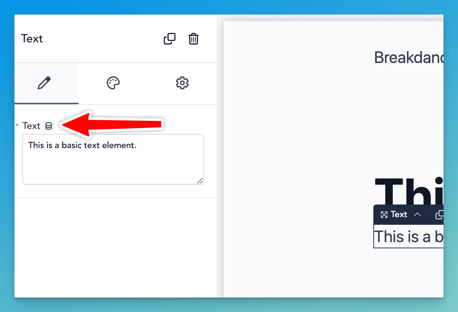Delete the element using the trash icon
458x312 pixels.
tap(194, 39)
